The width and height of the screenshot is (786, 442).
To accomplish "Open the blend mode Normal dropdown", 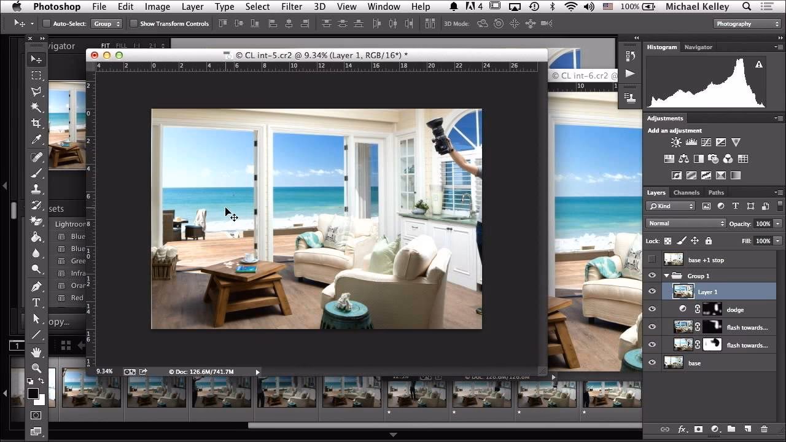I will [686, 223].
